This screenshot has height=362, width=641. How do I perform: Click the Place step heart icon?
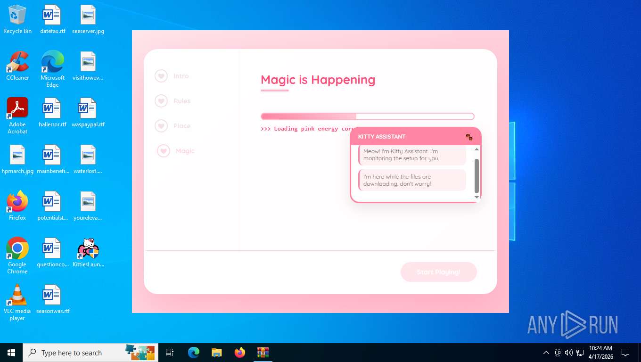(161, 126)
